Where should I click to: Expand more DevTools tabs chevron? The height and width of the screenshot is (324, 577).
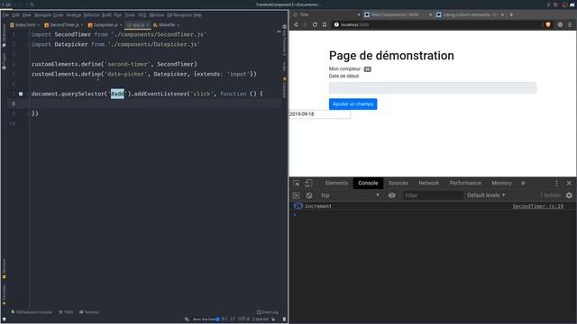(x=523, y=183)
